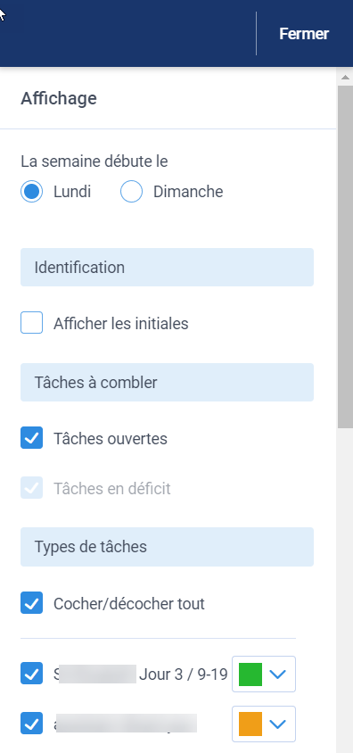
Task: Click the Identification section header
Action: [167, 267]
